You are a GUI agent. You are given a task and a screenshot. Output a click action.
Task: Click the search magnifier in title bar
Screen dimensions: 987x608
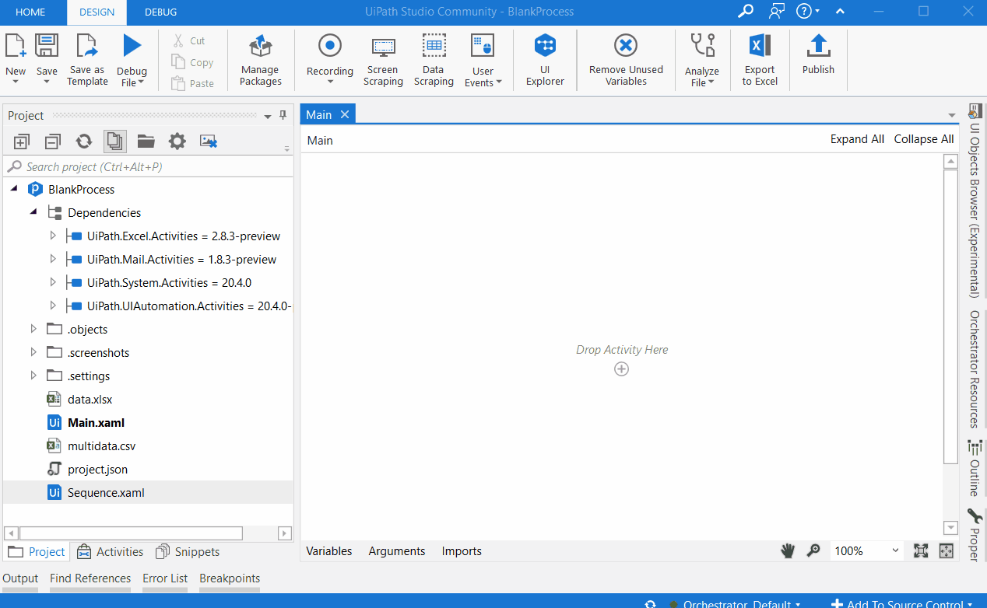pyautogui.click(x=746, y=11)
